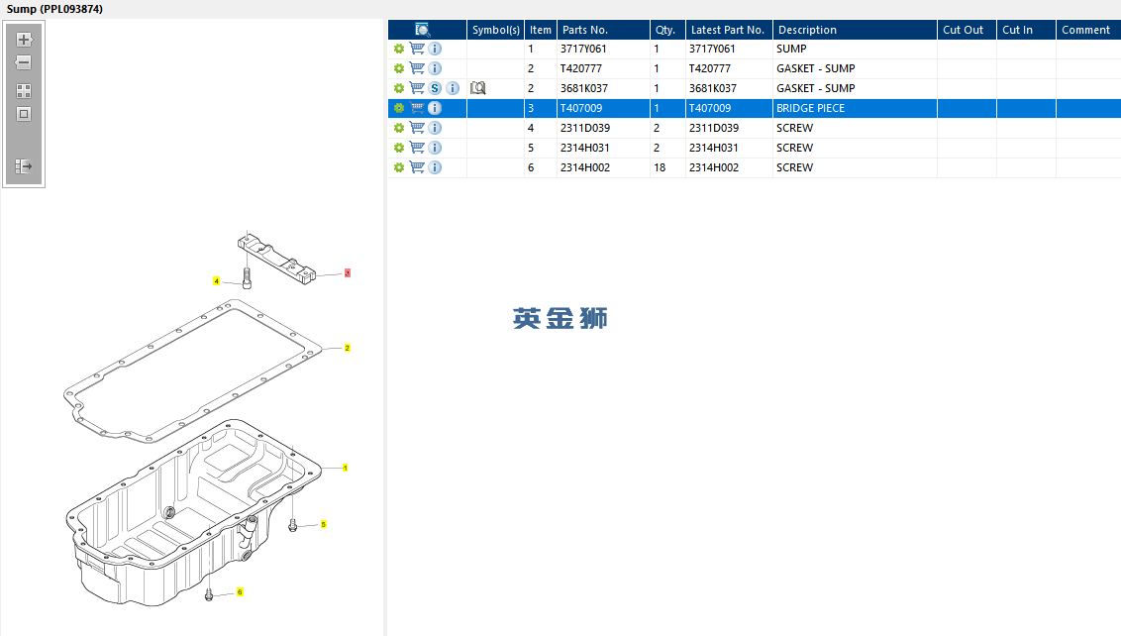
Task: Click the S supersession icon for 3681K037
Action: pyautogui.click(x=435, y=88)
